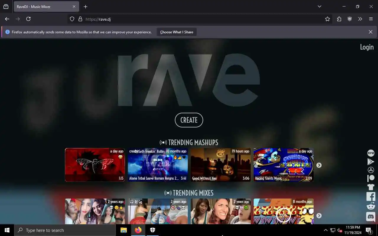
Task: Go back using the browser back arrow
Action: coord(7,19)
